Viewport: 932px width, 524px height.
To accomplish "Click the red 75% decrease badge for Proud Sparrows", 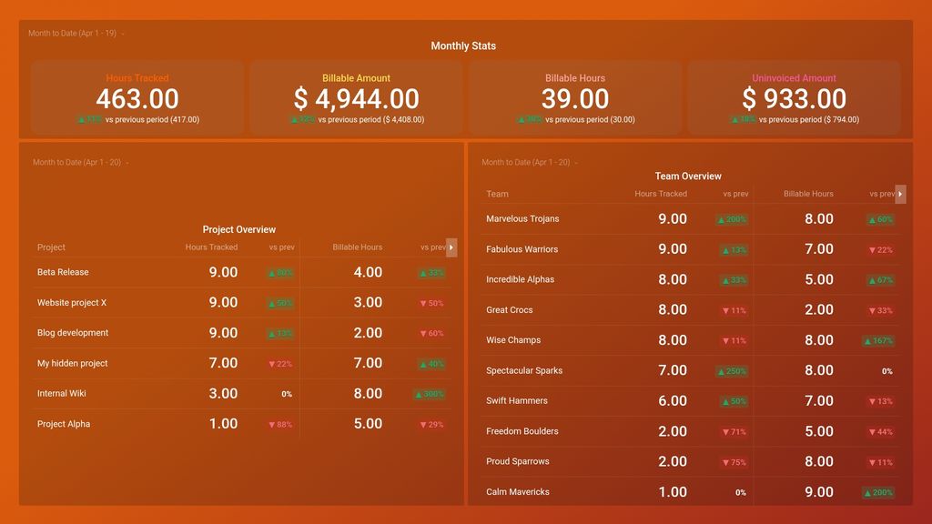I will pos(734,461).
